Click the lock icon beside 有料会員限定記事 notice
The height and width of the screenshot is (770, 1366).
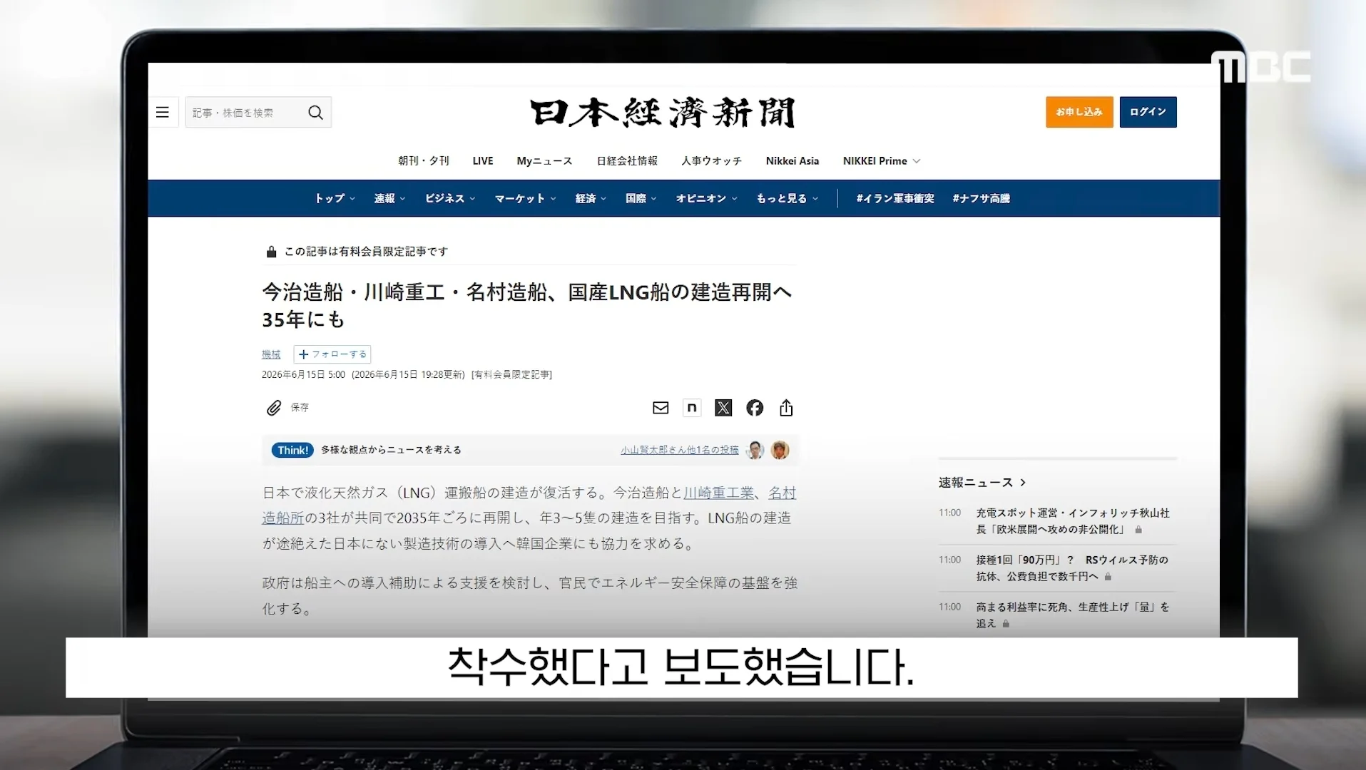(271, 252)
